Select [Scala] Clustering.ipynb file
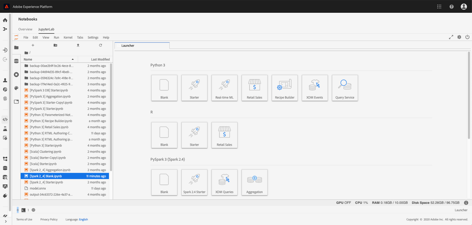Image resolution: width=472 pixels, height=225 pixels. coord(65,151)
